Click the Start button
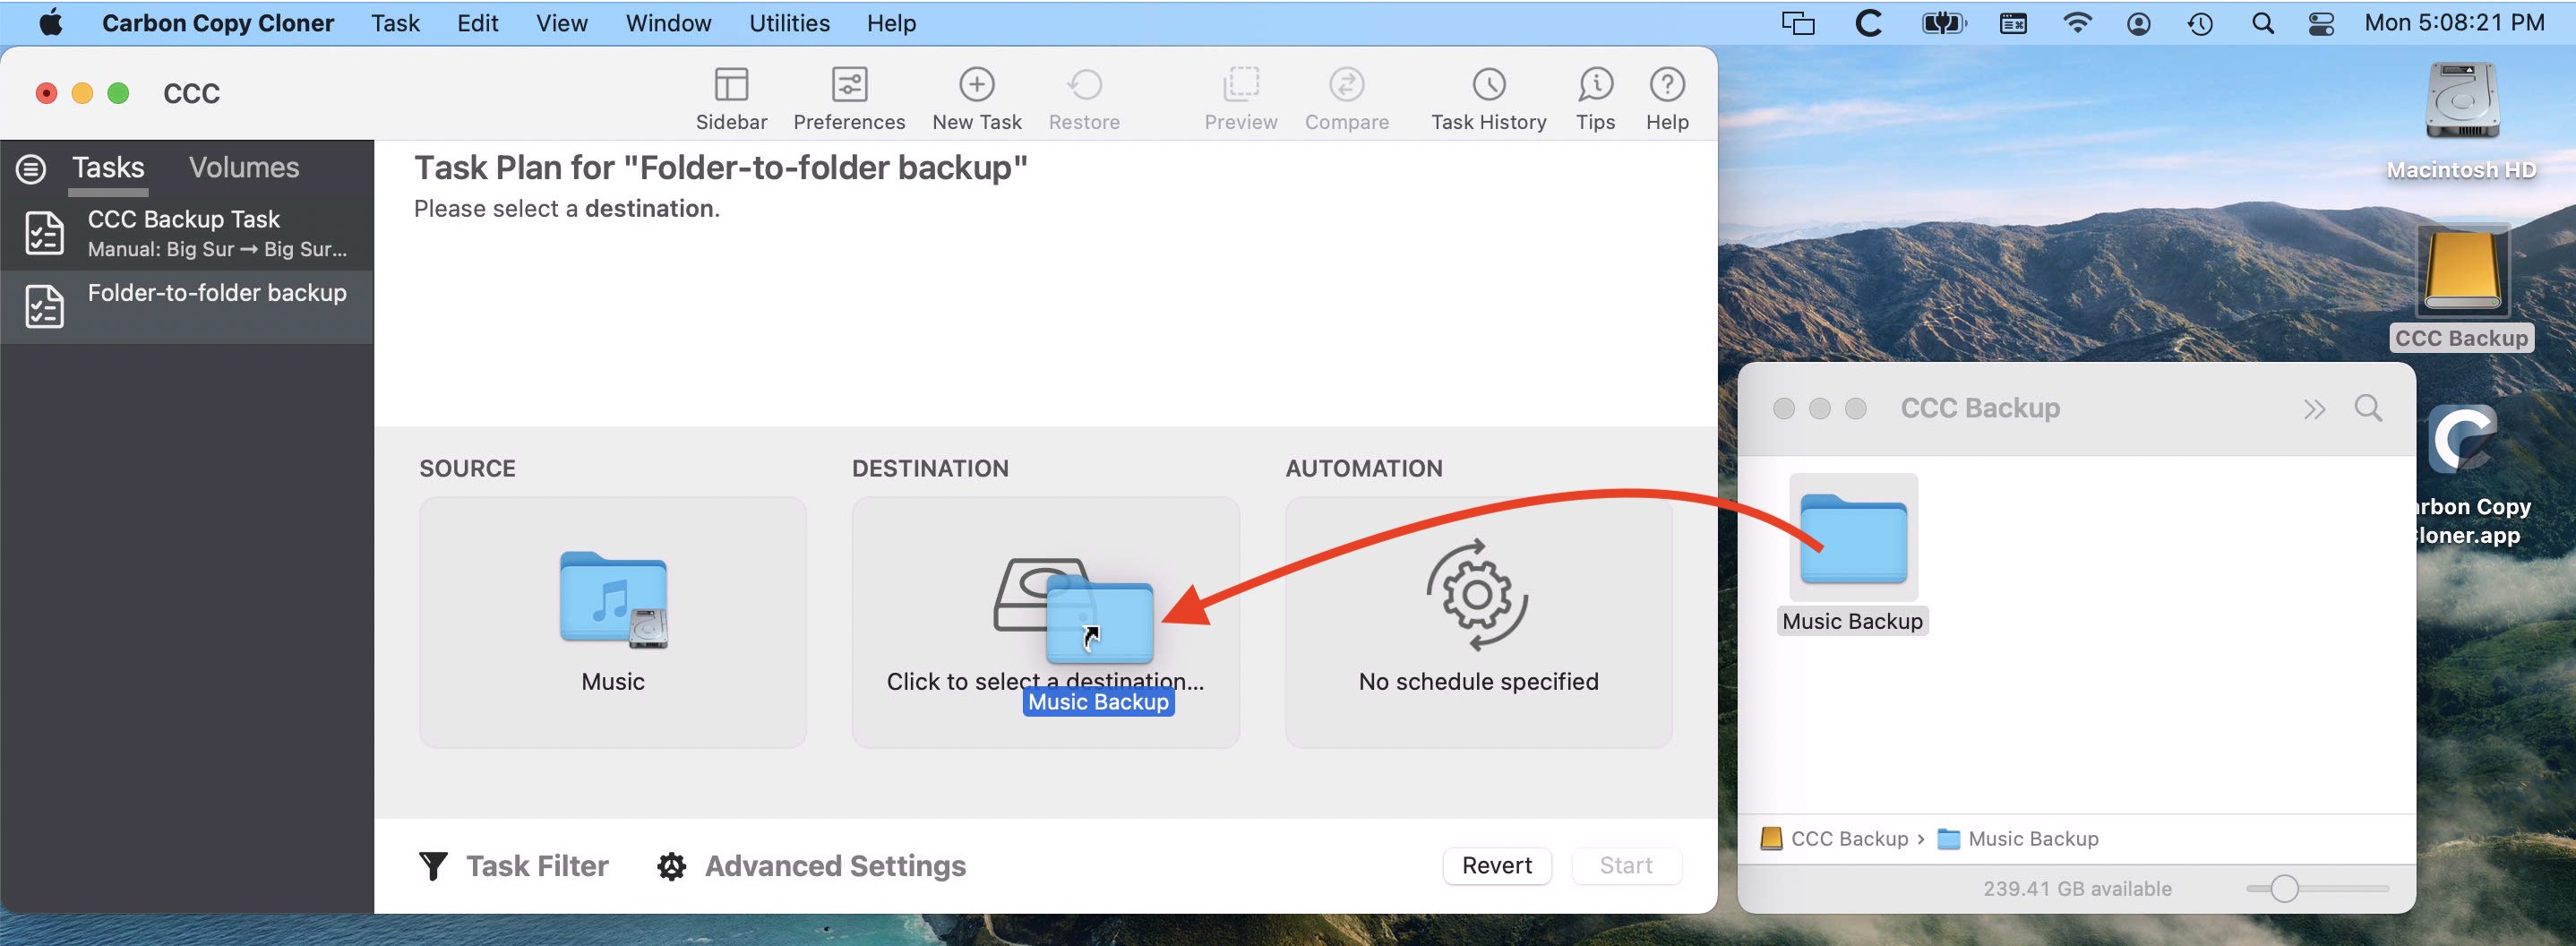Screen dimensions: 2576x946 1625,865
